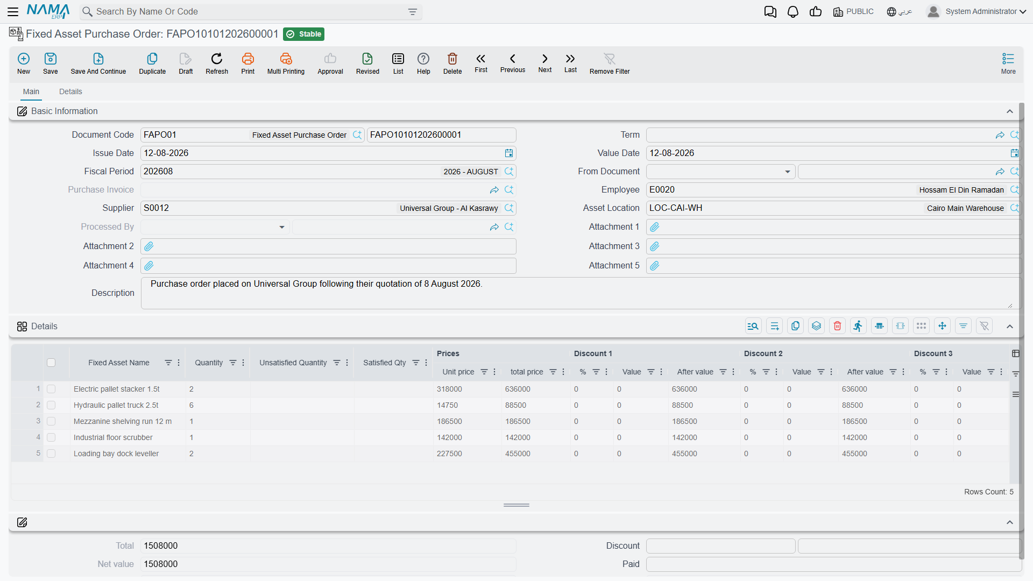Collapse the Basic Information section

1010,111
